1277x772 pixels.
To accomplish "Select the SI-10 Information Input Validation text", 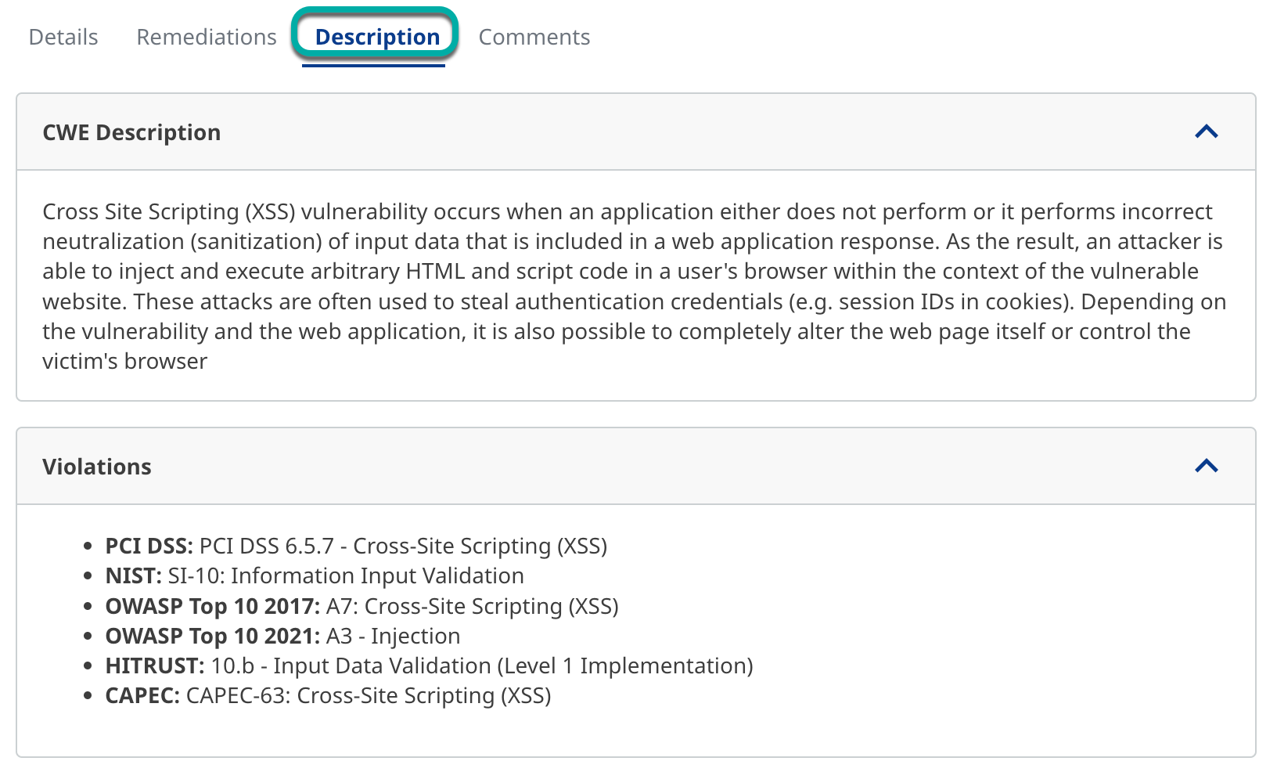I will (x=346, y=575).
